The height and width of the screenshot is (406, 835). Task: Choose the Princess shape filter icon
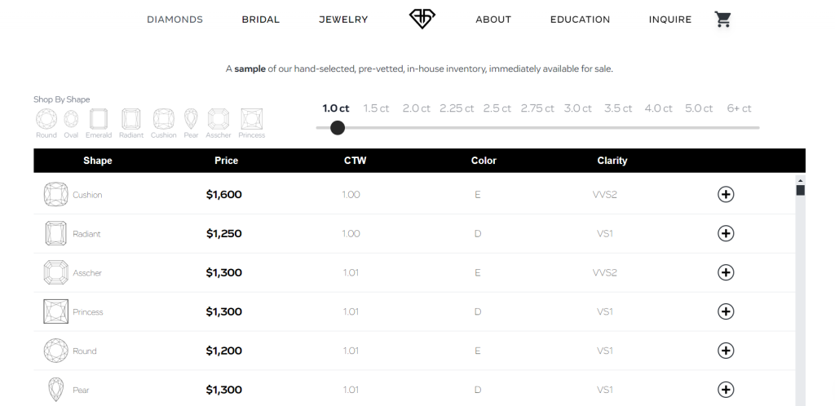252,119
